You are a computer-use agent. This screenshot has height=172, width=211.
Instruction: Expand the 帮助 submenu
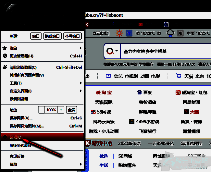42,165
